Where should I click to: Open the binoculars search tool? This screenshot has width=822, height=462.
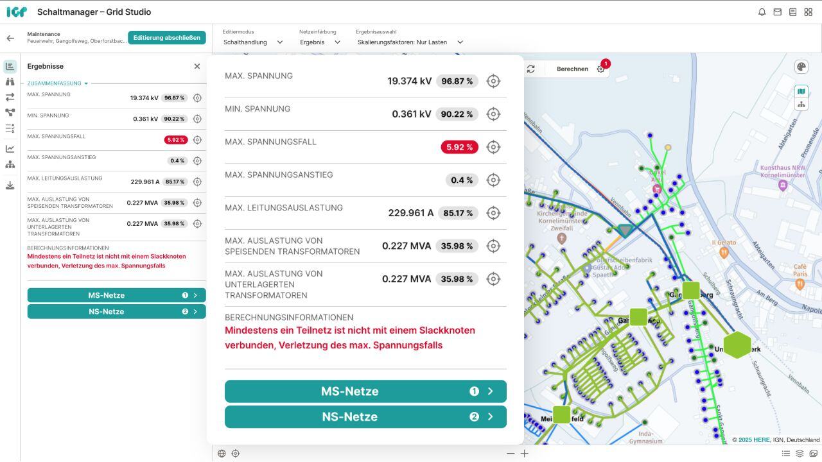(10, 81)
